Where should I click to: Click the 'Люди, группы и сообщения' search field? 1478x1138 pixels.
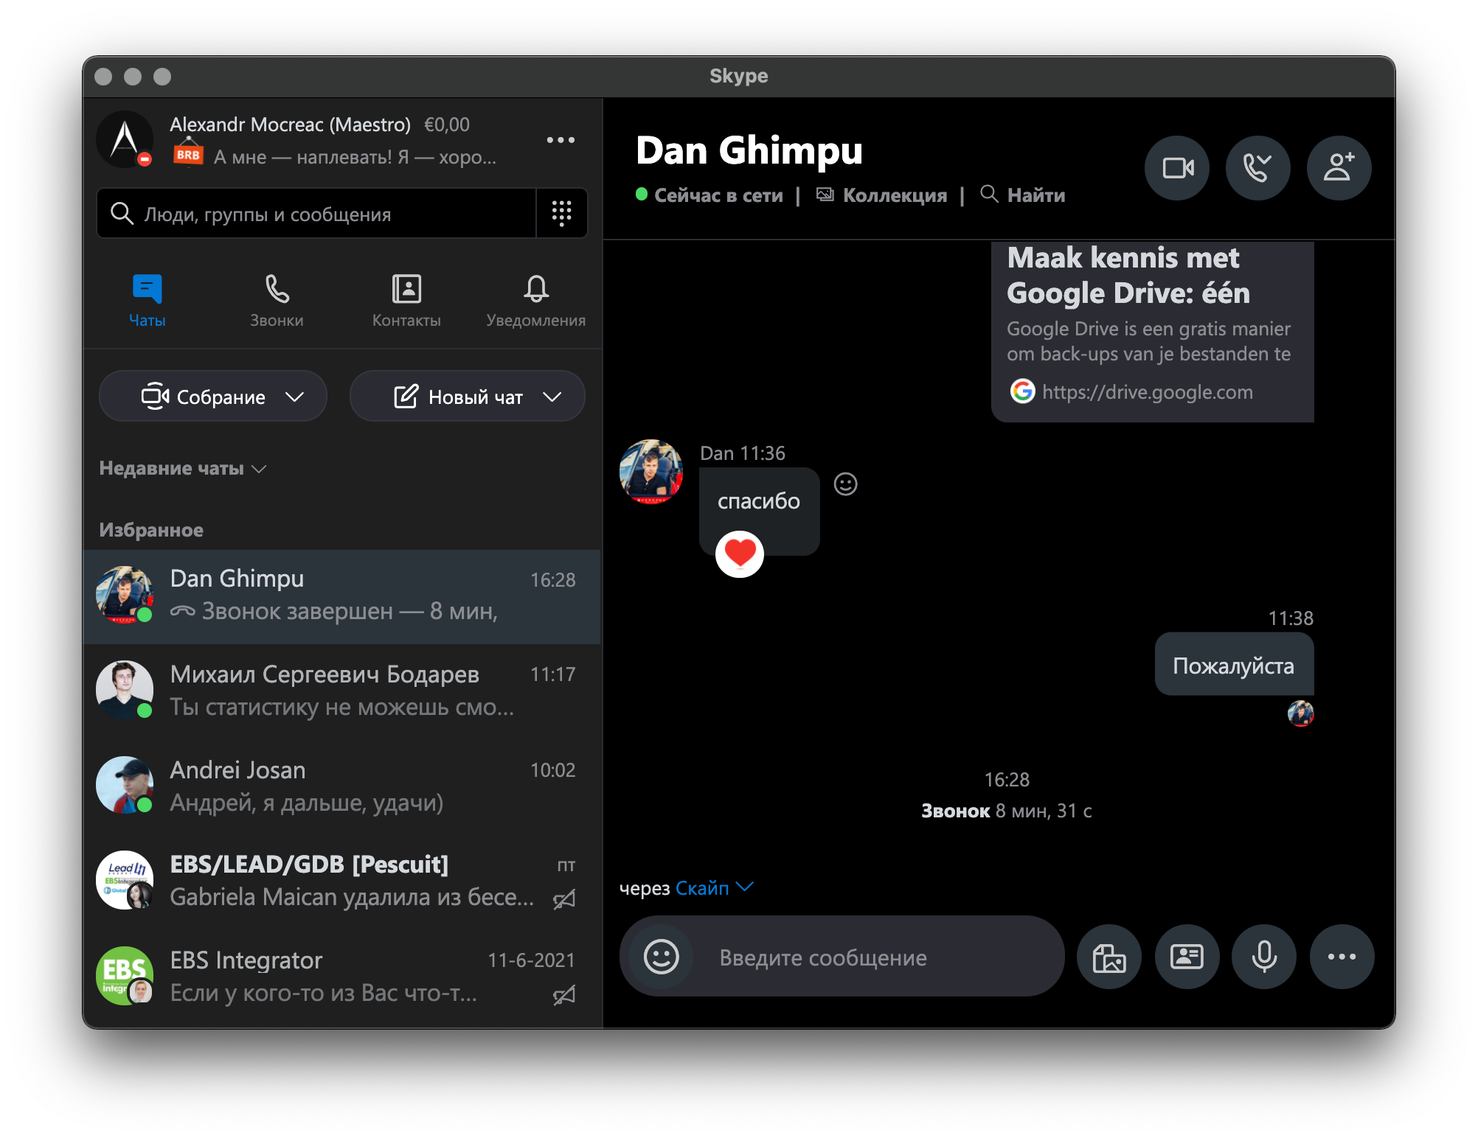[317, 214]
